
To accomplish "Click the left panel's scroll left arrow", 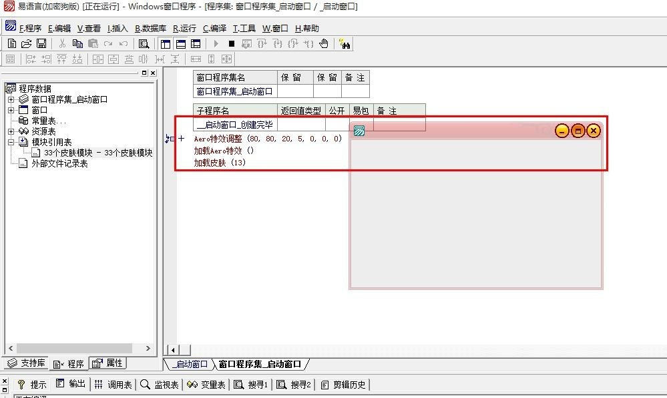I will click(x=11, y=348).
